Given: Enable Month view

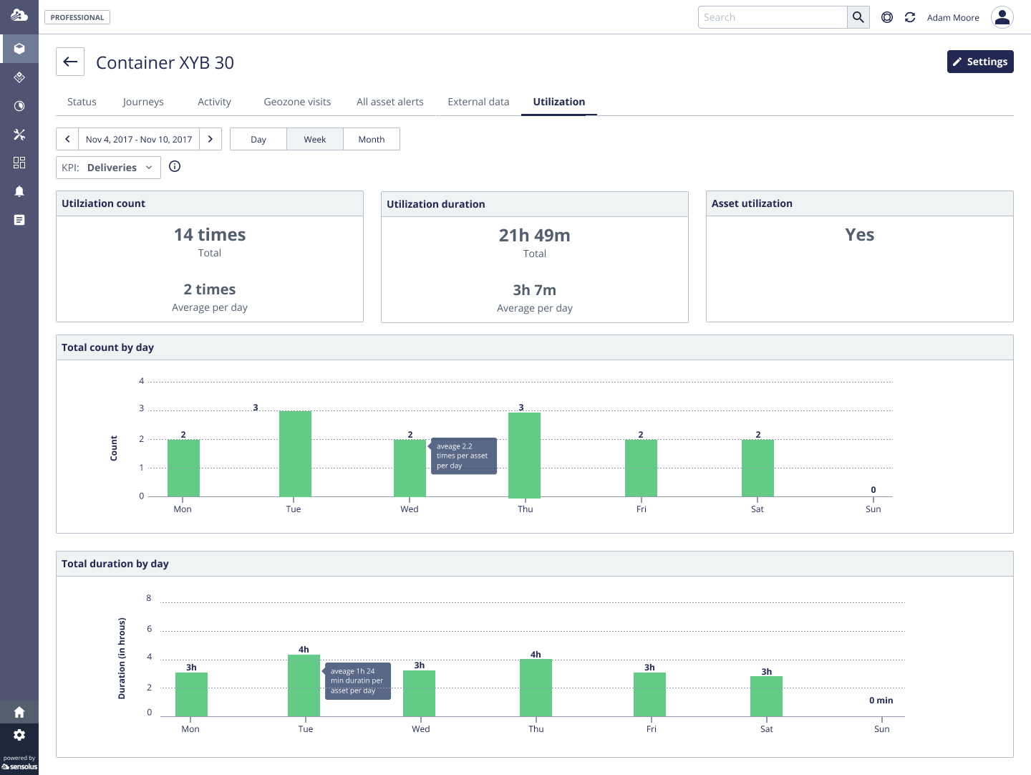Looking at the screenshot, I should click(x=371, y=139).
